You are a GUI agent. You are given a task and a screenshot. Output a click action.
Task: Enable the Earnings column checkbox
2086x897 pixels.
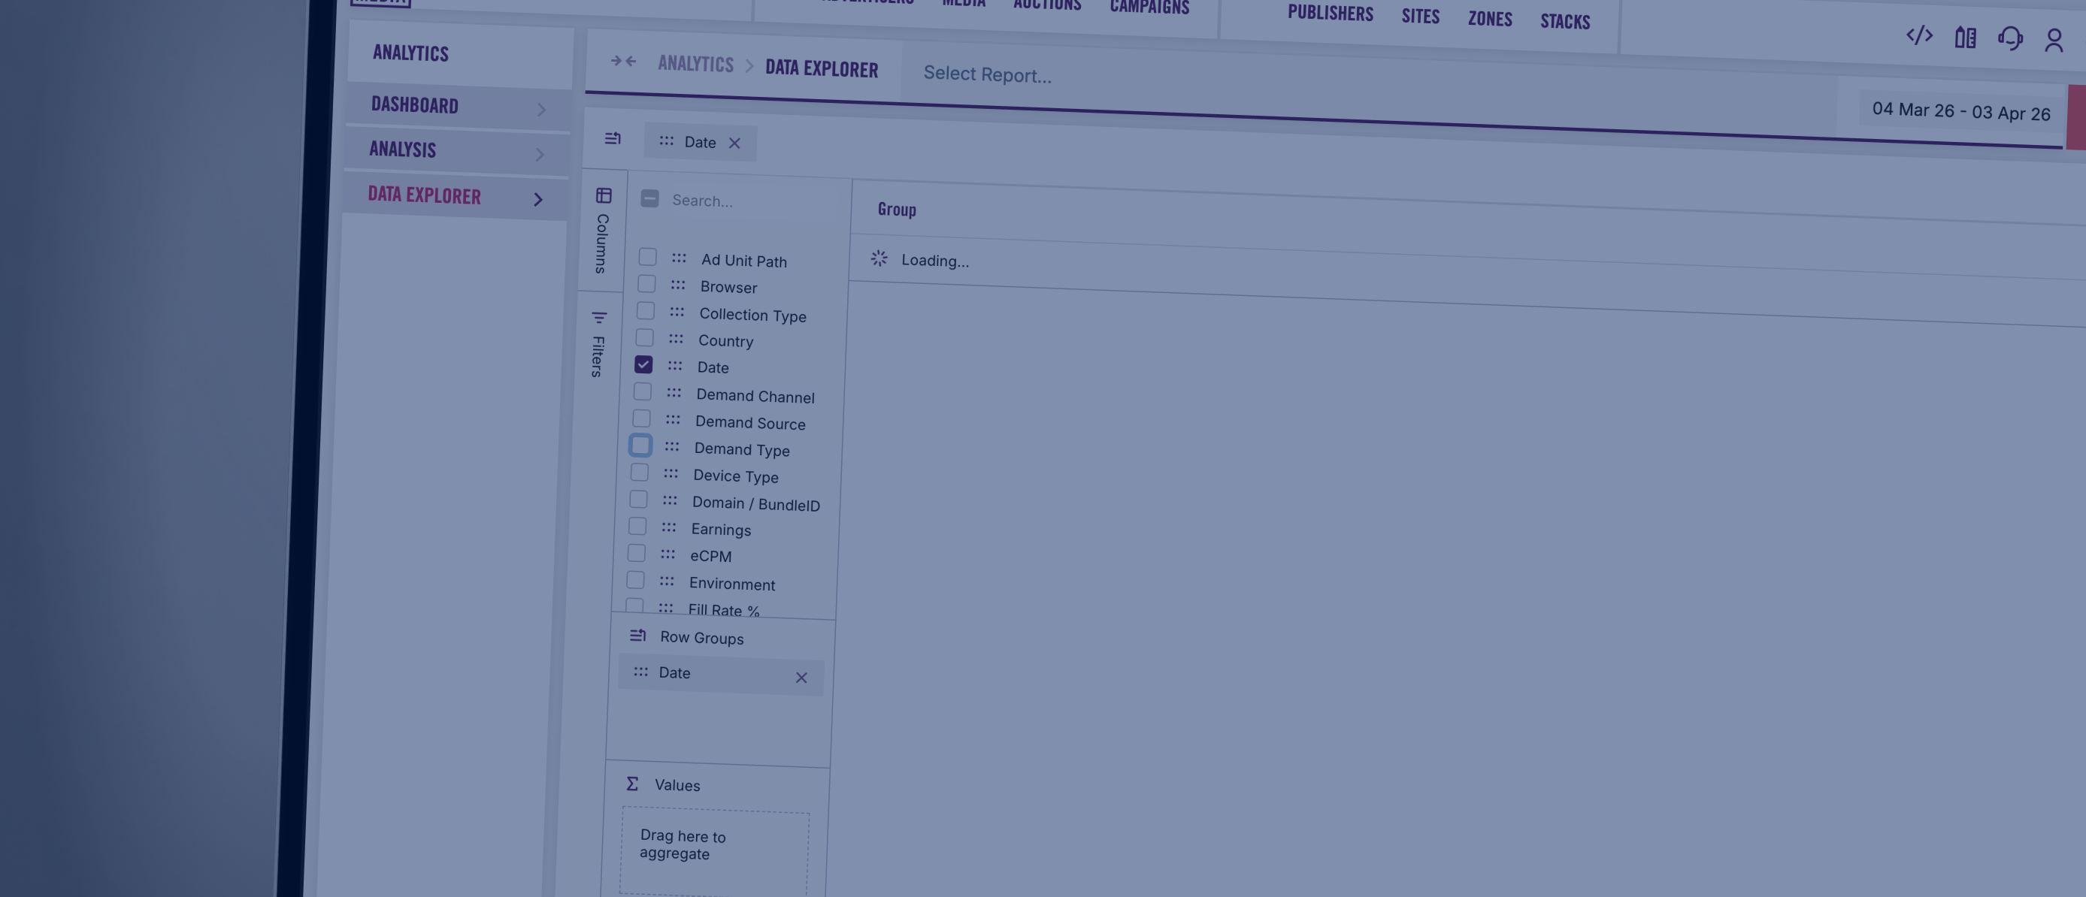(x=637, y=526)
